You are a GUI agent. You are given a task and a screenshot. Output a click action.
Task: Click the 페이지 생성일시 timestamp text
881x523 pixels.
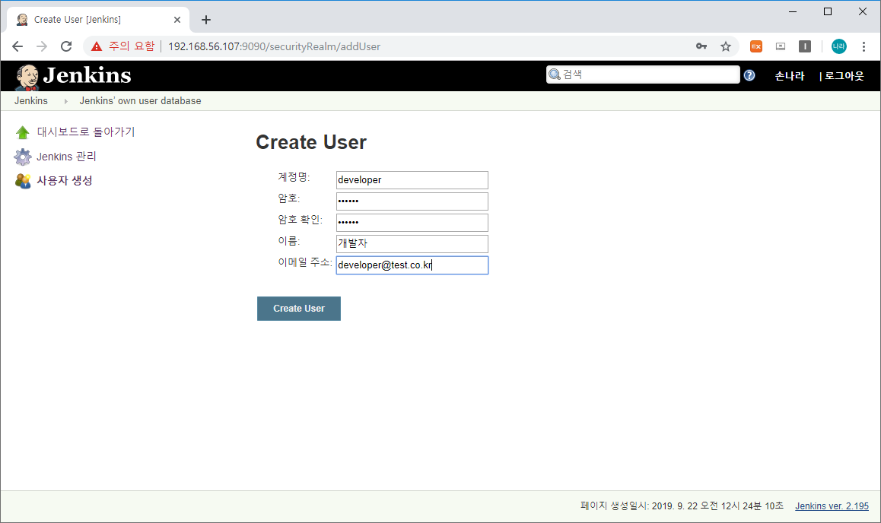point(682,506)
